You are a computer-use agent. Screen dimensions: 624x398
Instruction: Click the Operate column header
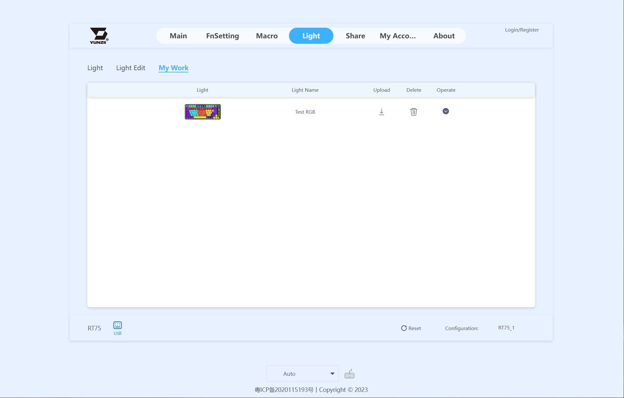coord(446,90)
